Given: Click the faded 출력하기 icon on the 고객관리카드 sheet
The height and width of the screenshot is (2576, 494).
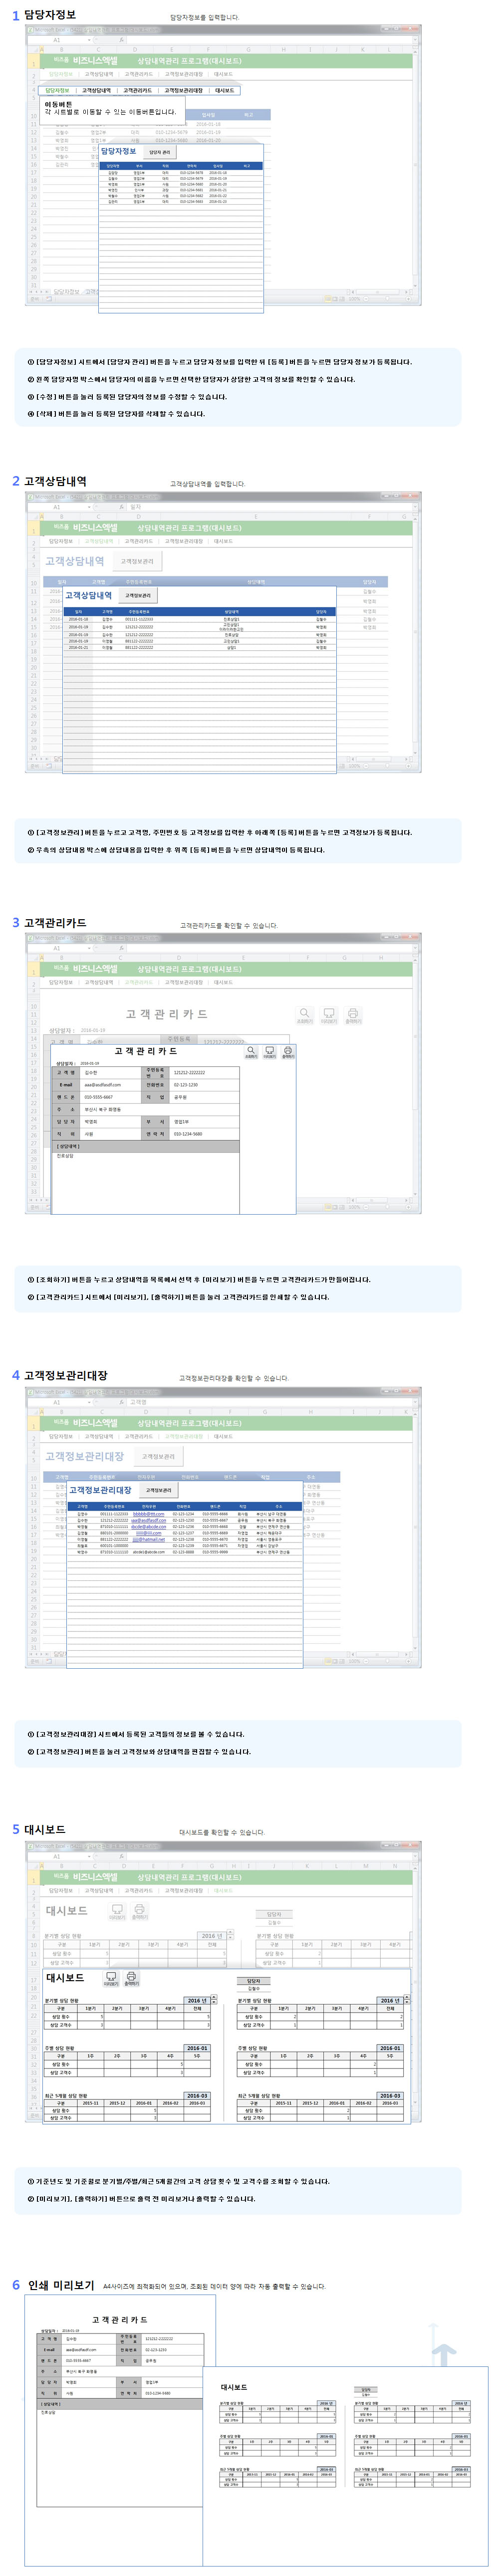Looking at the screenshot, I should 353,1015.
